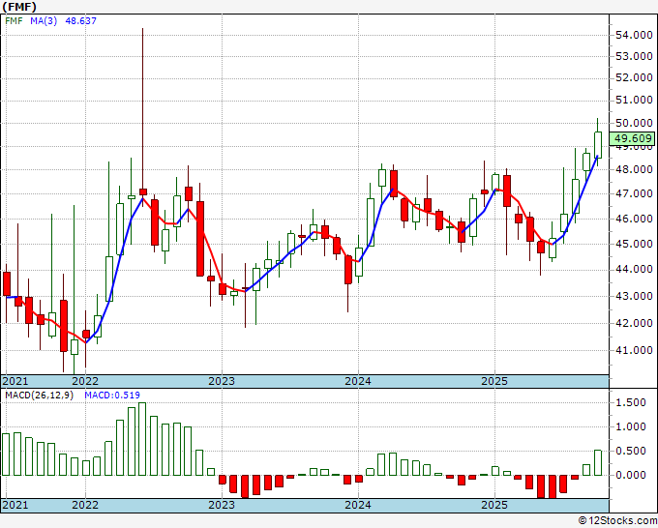Click the red candle with wick reaching 54
Viewport: 658px width, 528px height.
coord(142,191)
